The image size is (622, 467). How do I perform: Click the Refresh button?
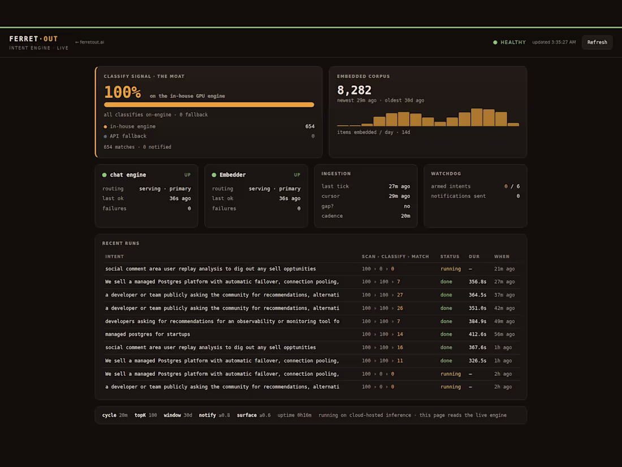[x=597, y=42]
